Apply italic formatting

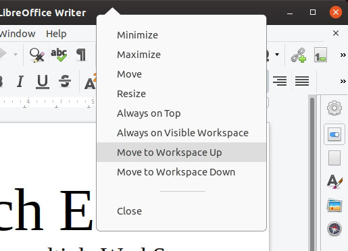tap(20, 81)
